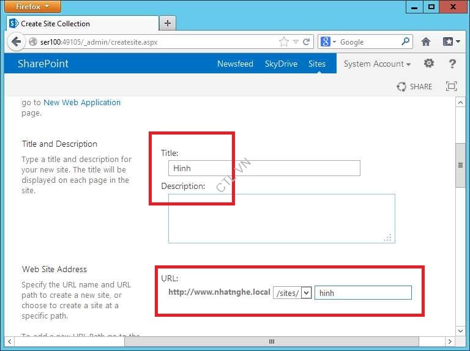Click the Firefox back arrow button
The height and width of the screenshot is (351, 470).
pos(16,42)
